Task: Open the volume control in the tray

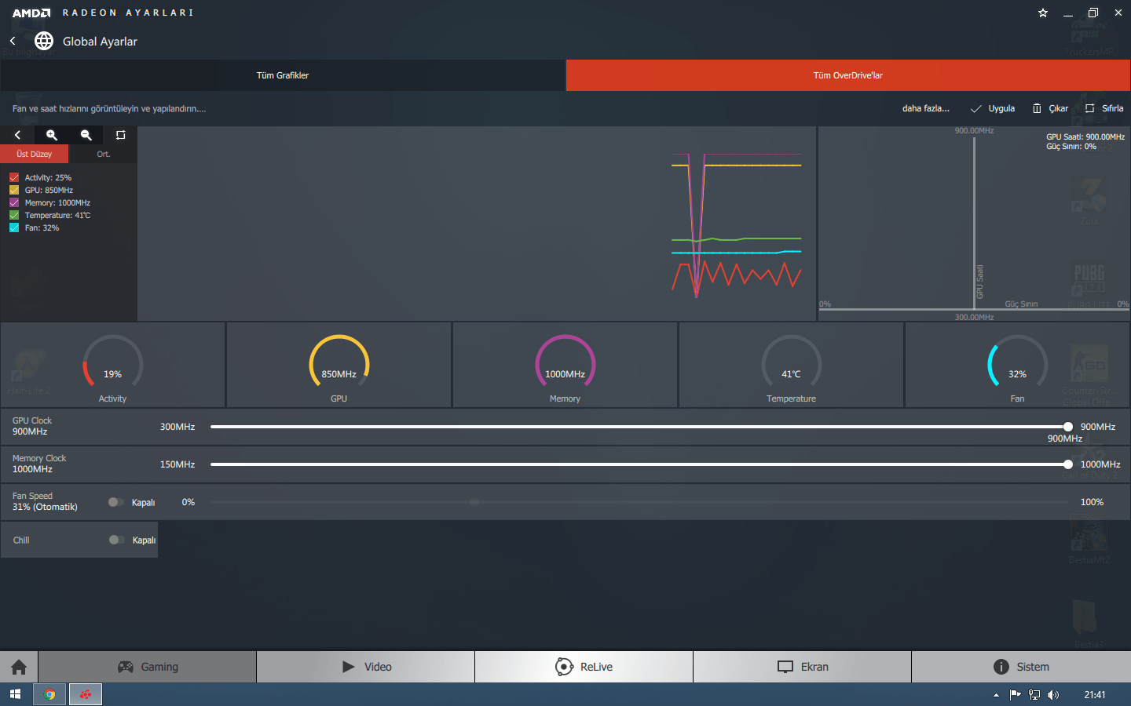Action: coord(1052,694)
